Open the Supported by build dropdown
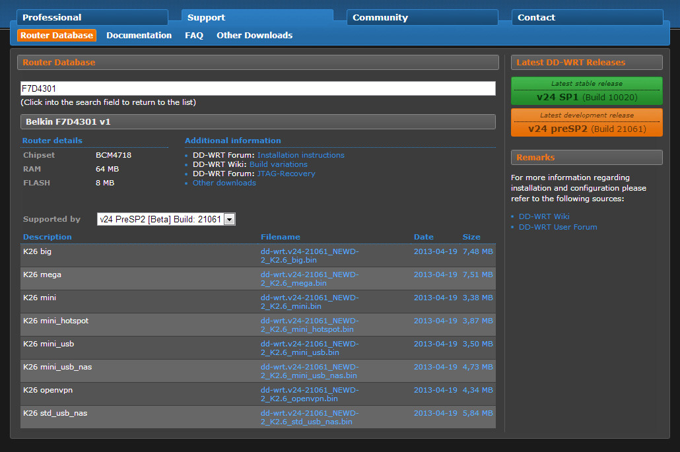The width and height of the screenshot is (680, 452). click(x=166, y=219)
